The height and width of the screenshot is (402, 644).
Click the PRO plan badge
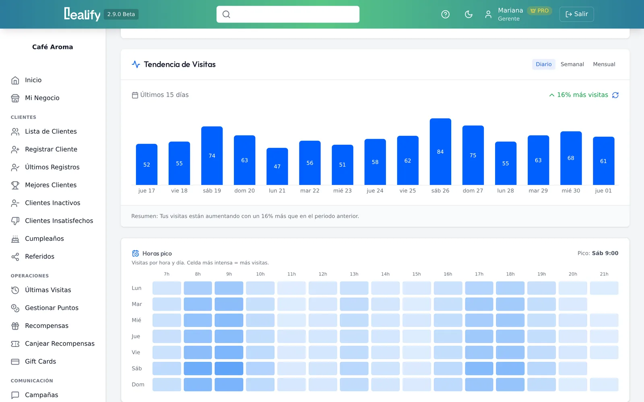[539, 11]
